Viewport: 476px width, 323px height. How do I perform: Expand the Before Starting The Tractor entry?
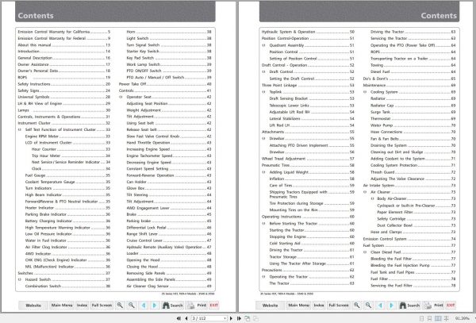click(263, 224)
